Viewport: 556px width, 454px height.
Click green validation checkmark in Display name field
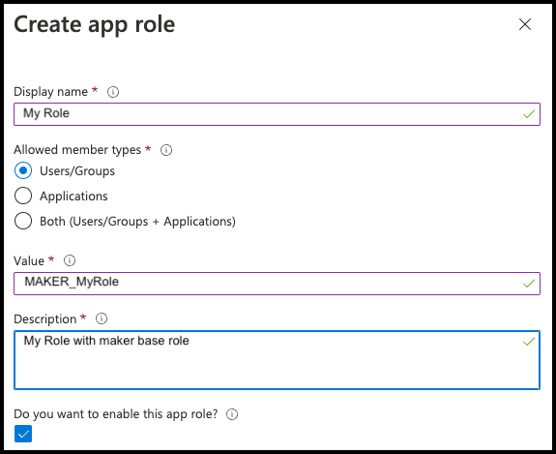point(529,114)
